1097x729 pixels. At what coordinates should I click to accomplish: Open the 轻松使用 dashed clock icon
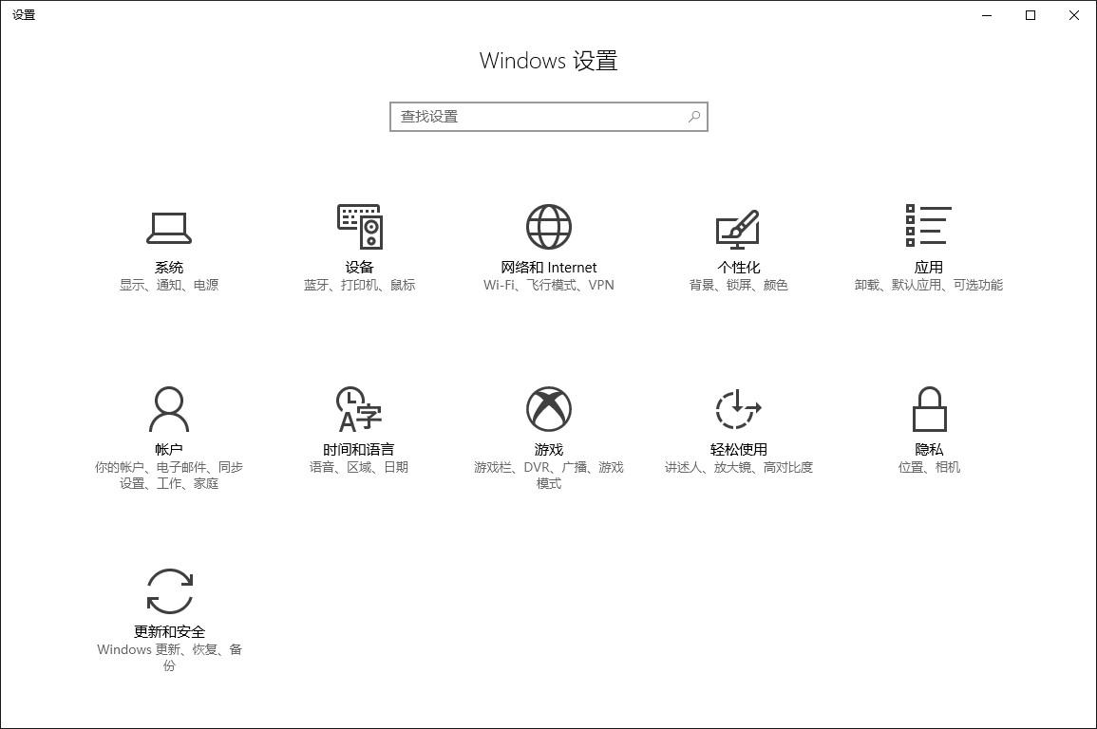(738, 409)
